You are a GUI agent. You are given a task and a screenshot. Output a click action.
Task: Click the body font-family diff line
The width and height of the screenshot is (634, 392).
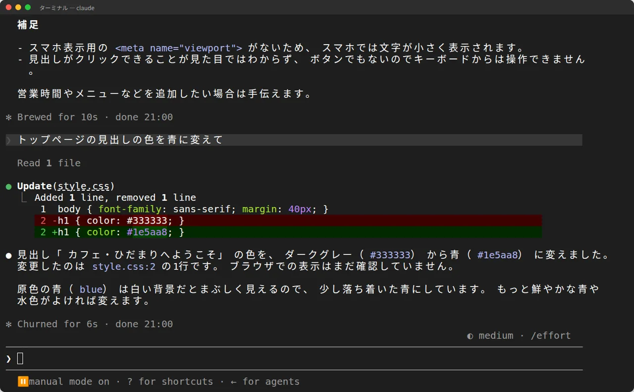pos(184,209)
